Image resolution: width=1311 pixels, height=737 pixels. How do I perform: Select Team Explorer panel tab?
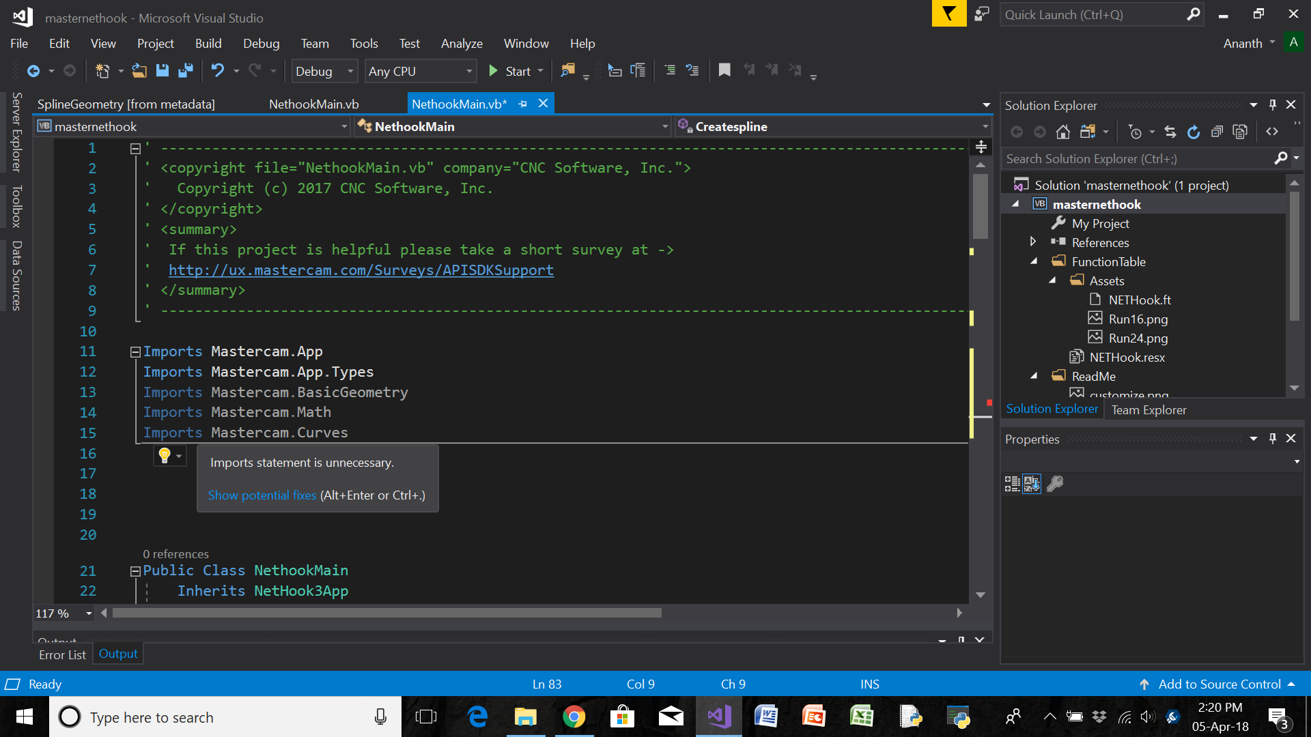(1148, 409)
